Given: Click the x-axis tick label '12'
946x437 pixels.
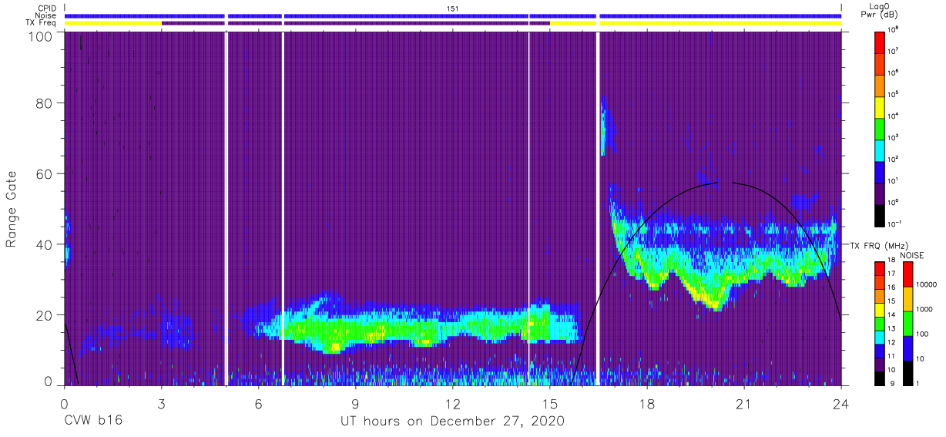Looking at the screenshot, I should (452, 403).
